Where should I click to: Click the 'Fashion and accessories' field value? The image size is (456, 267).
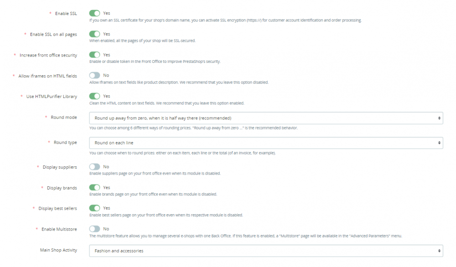click(x=120, y=251)
